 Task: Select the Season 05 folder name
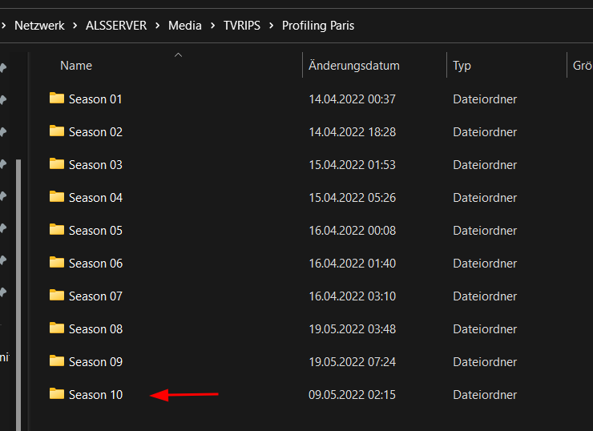95,231
